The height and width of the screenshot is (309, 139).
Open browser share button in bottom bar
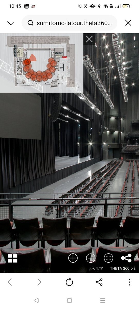99,282
